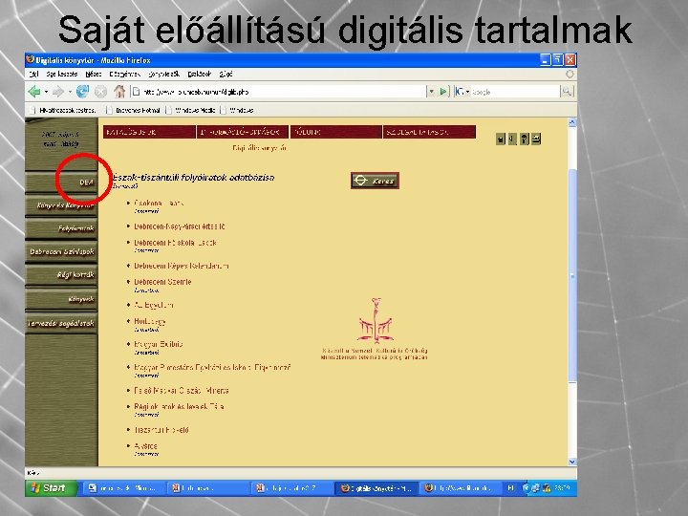Open the Ingyenes Hotmail bookmark

click(x=134, y=110)
